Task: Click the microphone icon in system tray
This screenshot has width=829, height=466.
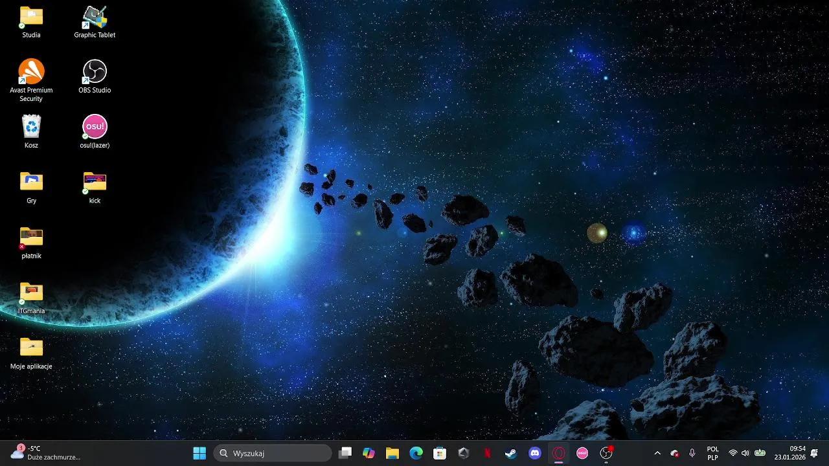Action: (x=692, y=453)
